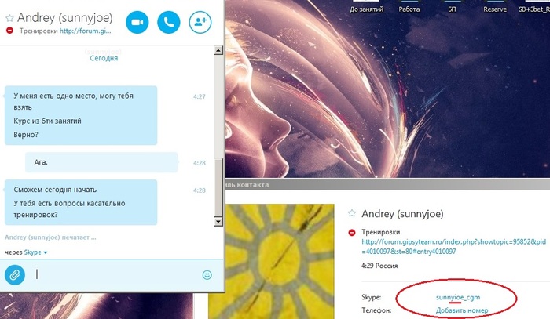Start a video call with Andrey
Viewport: 550px width, 319px height.
point(137,23)
